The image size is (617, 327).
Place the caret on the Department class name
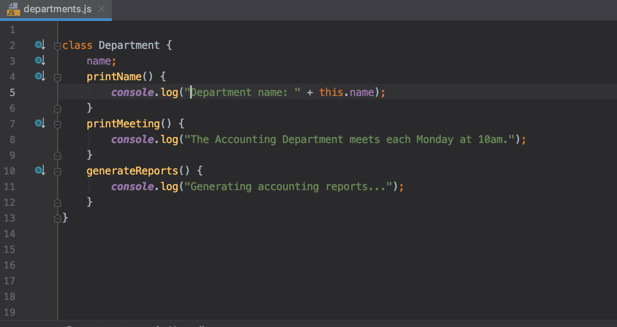point(129,45)
